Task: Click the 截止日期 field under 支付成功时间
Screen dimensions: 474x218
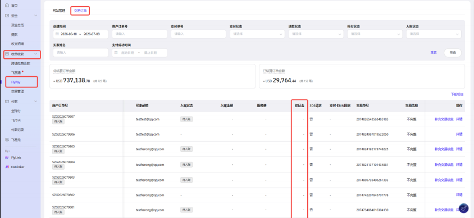Action: click(151, 53)
